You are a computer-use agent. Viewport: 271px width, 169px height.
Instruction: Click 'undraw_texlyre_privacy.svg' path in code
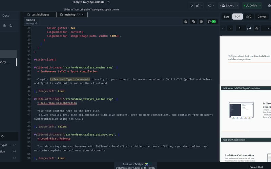89,135
